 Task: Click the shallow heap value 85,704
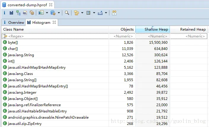pyautogui.click(x=162, y=74)
